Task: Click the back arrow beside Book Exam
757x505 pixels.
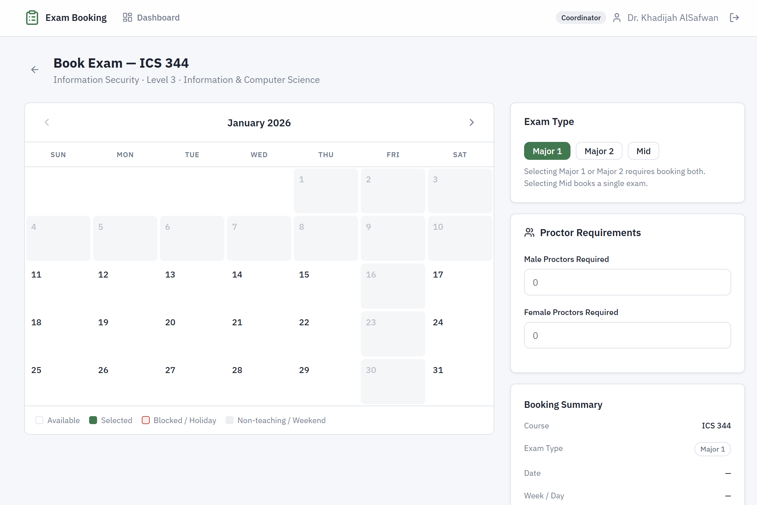Action: (x=35, y=69)
